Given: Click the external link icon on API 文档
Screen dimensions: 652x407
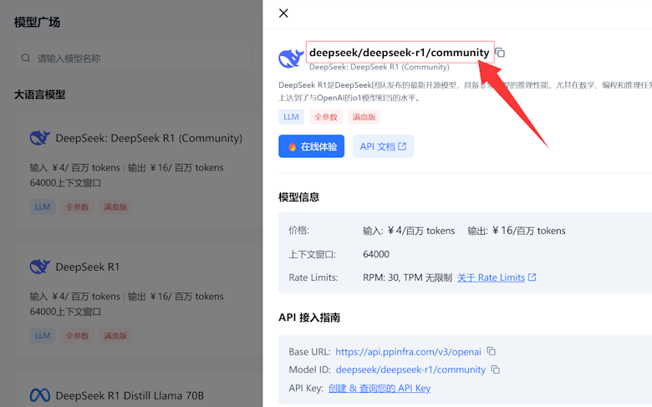Looking at the screenshot, I should pyautogui.click(x=402, y=146).
